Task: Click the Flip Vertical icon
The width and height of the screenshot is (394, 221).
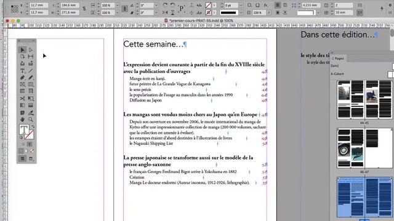Action: (173, 12)
